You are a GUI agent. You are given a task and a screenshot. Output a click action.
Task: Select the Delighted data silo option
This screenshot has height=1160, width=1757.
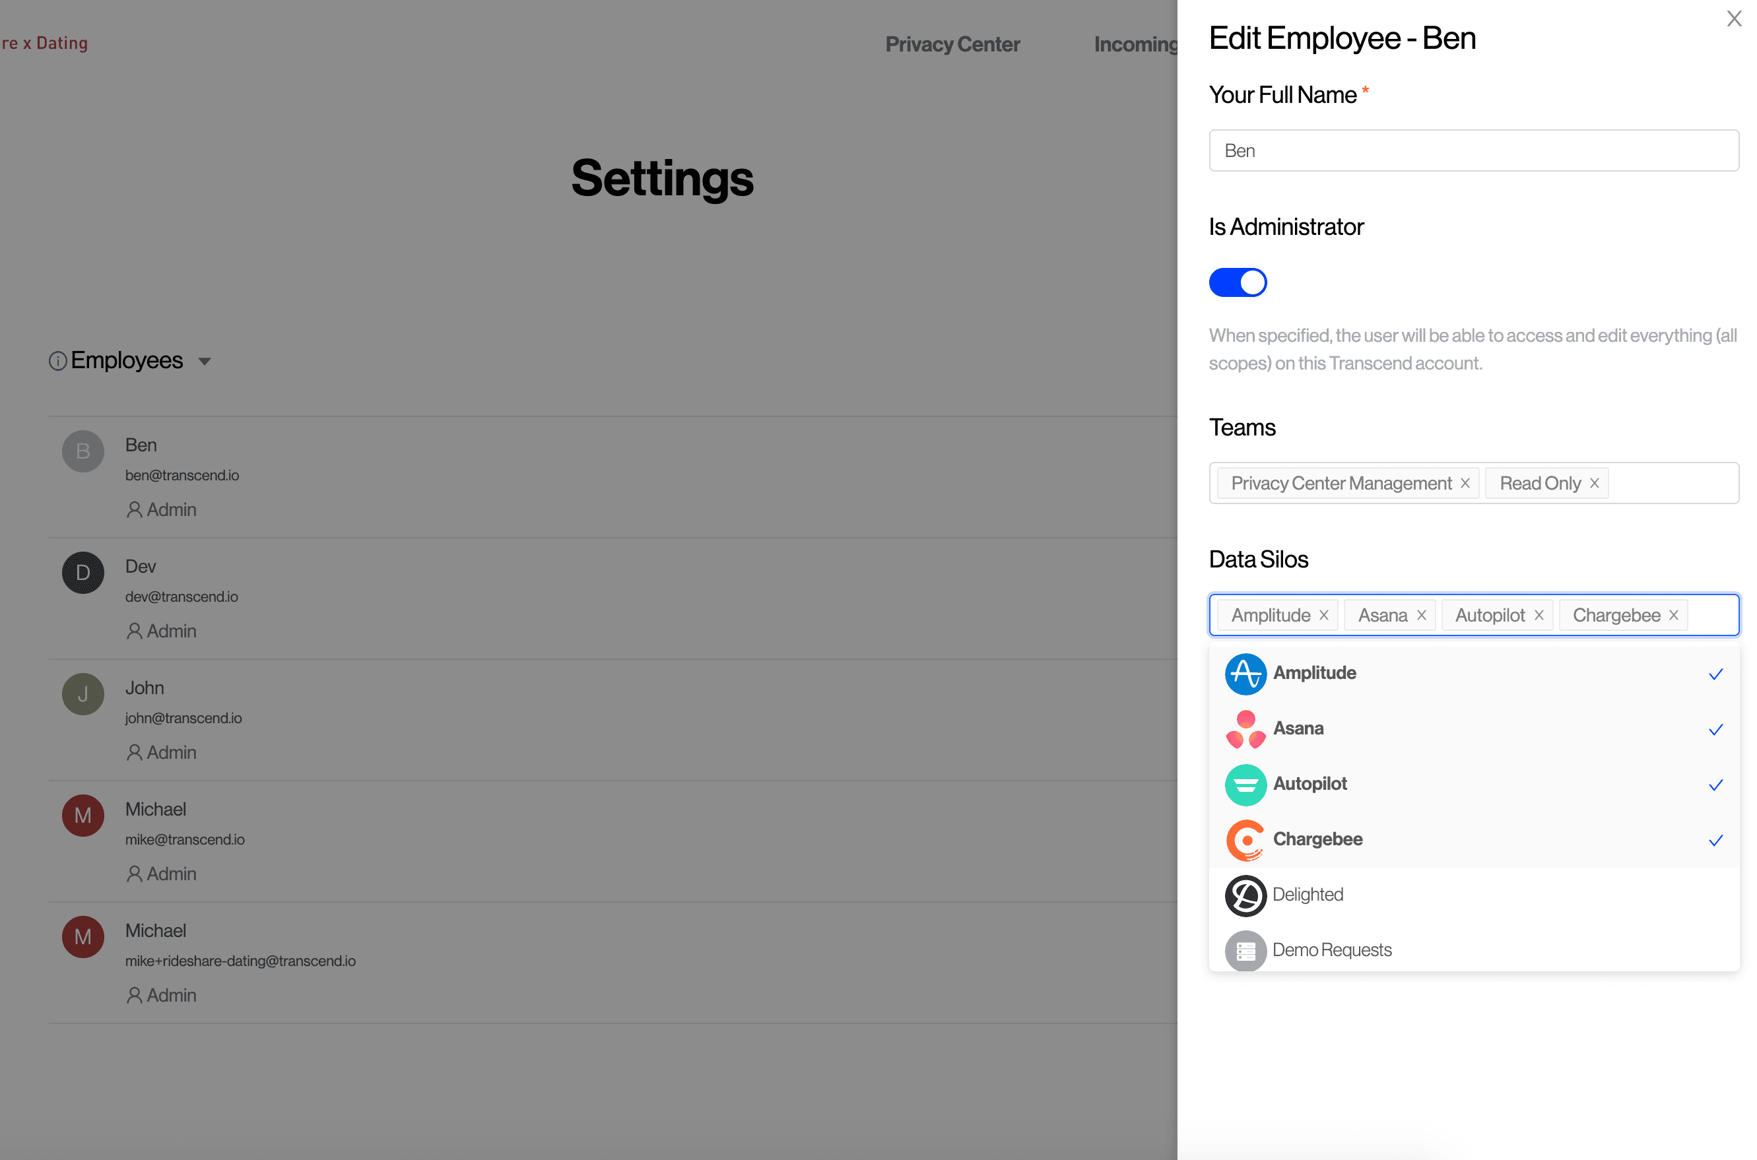tap(1473, 894)
